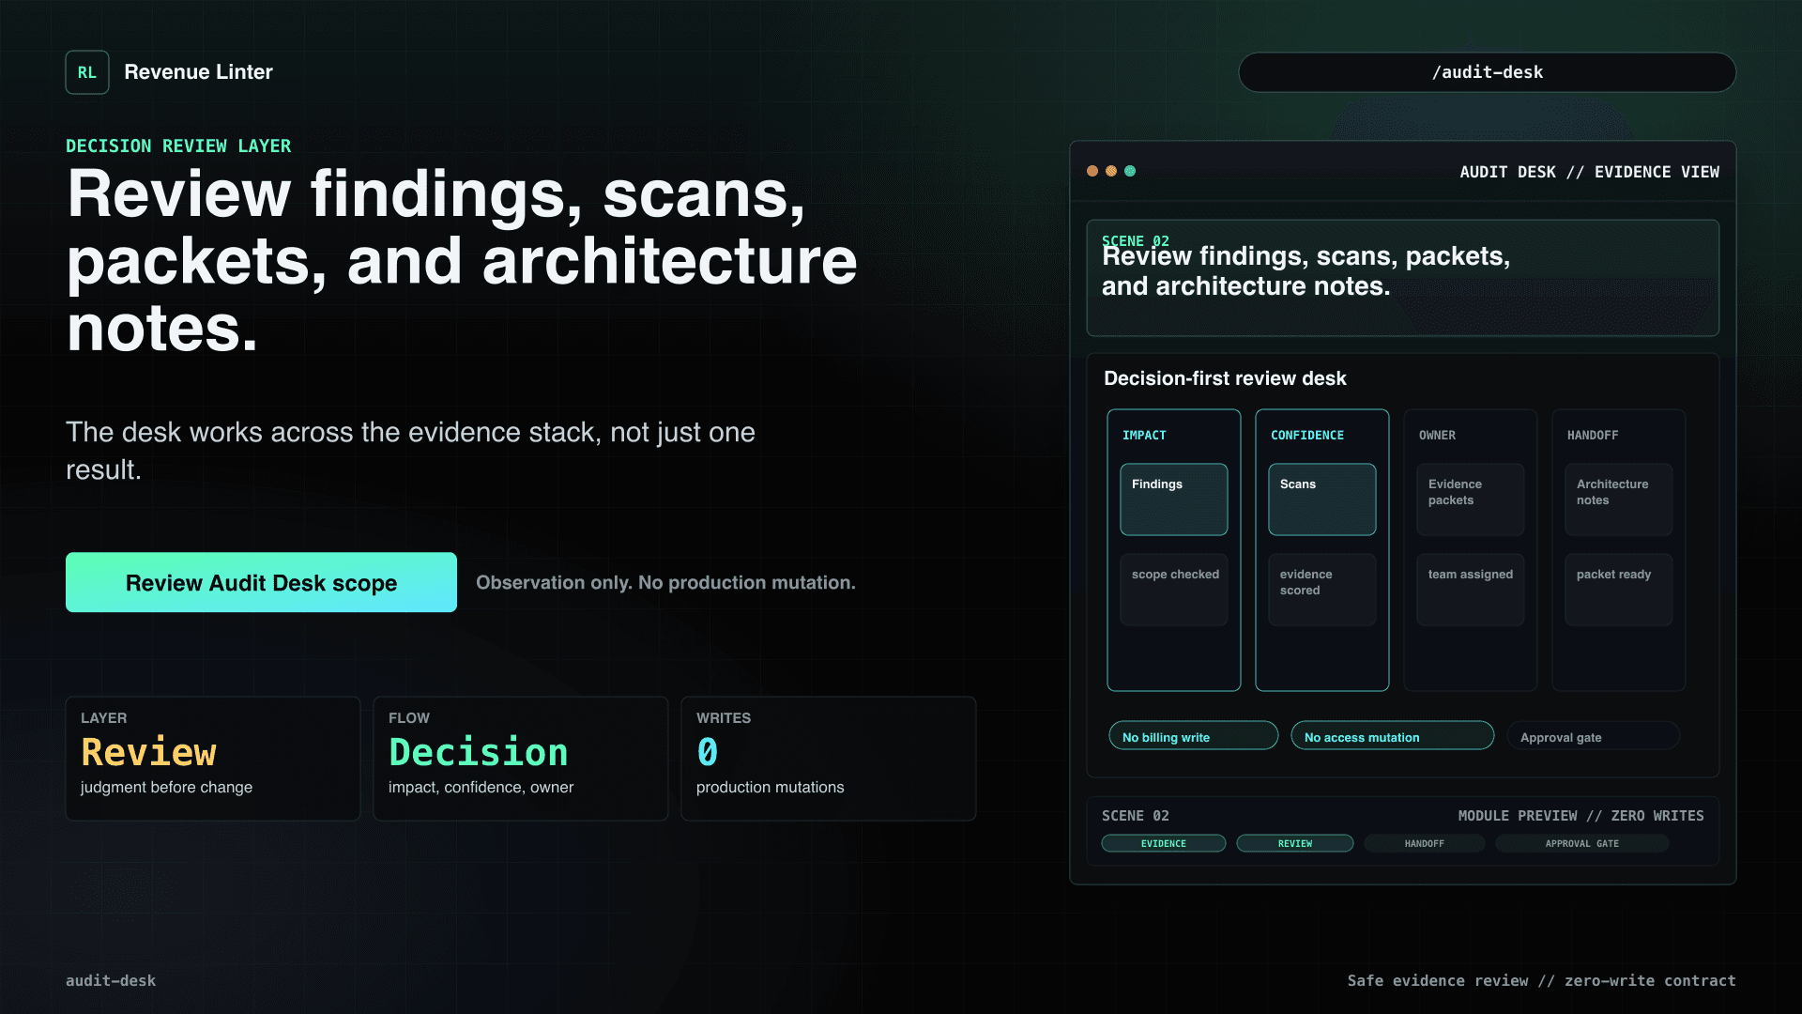1802x1014 pixels.
Task: Click the Approval gate pill
Action: [1593, 736]
